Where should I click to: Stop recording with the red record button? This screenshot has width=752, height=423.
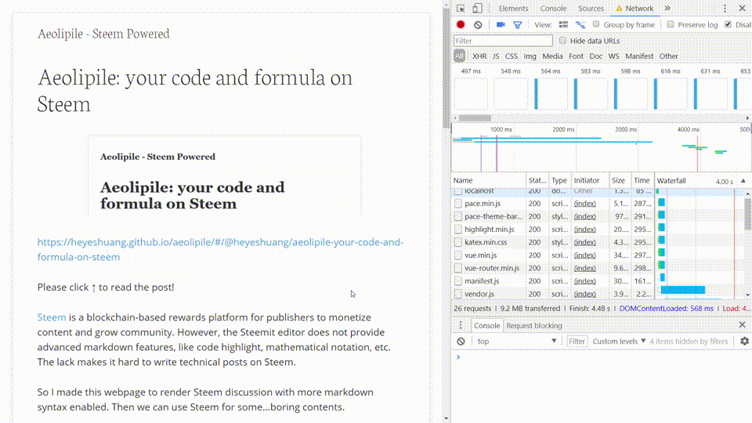(461, 24)
